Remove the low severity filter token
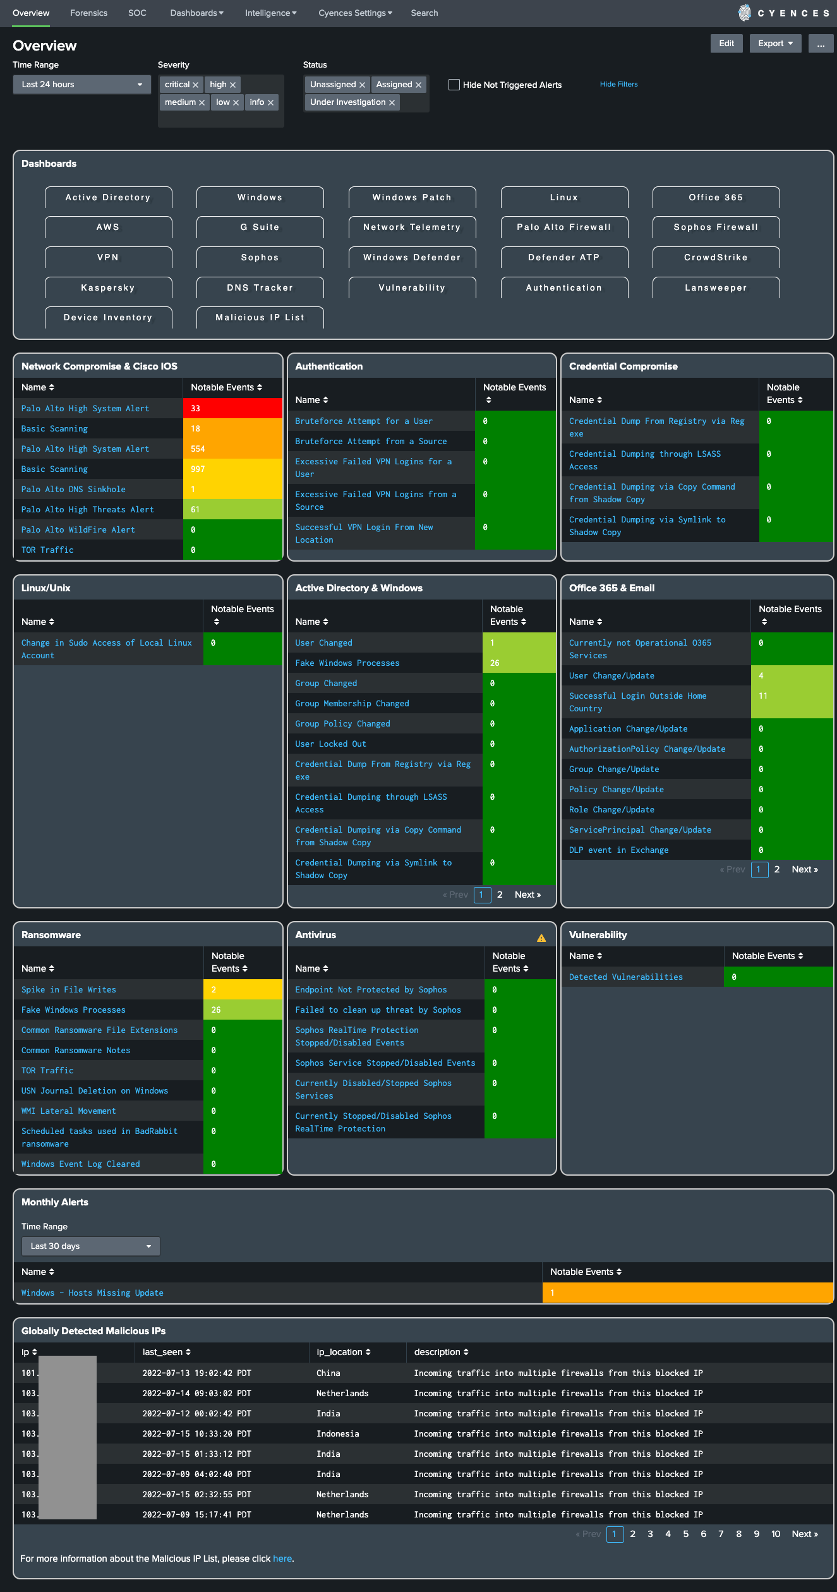 click(x=236, y=102)
